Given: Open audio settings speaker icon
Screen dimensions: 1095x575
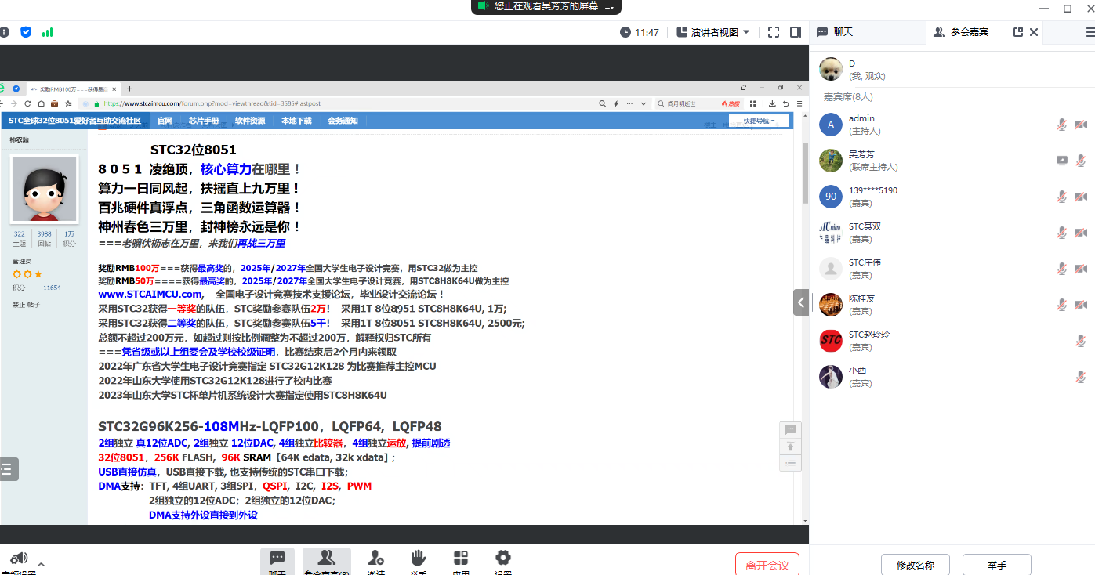Looking at the screenshot, I should pos(19,559).
